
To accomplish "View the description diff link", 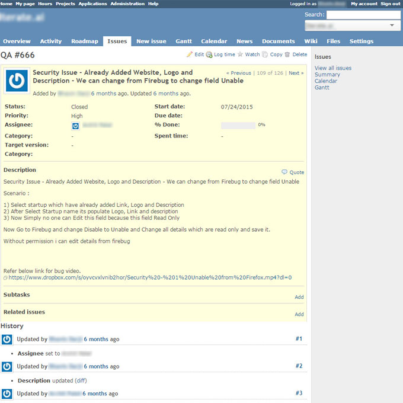I will coord(81,380).
